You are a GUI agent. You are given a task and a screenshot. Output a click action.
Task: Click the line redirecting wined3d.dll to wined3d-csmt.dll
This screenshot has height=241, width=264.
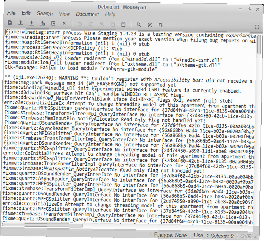[114, 59]
